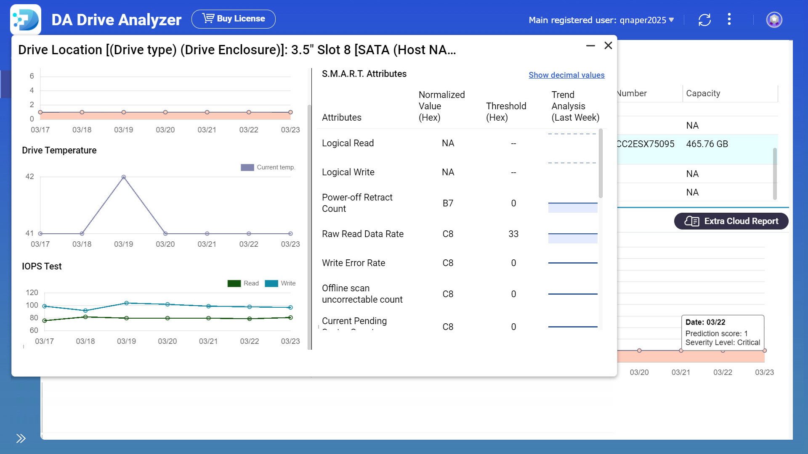The width and height of the screenshot is (808, 454).
Task: Toggle Write series in IOPS Test legend
Action: click(x=280, y=283)
